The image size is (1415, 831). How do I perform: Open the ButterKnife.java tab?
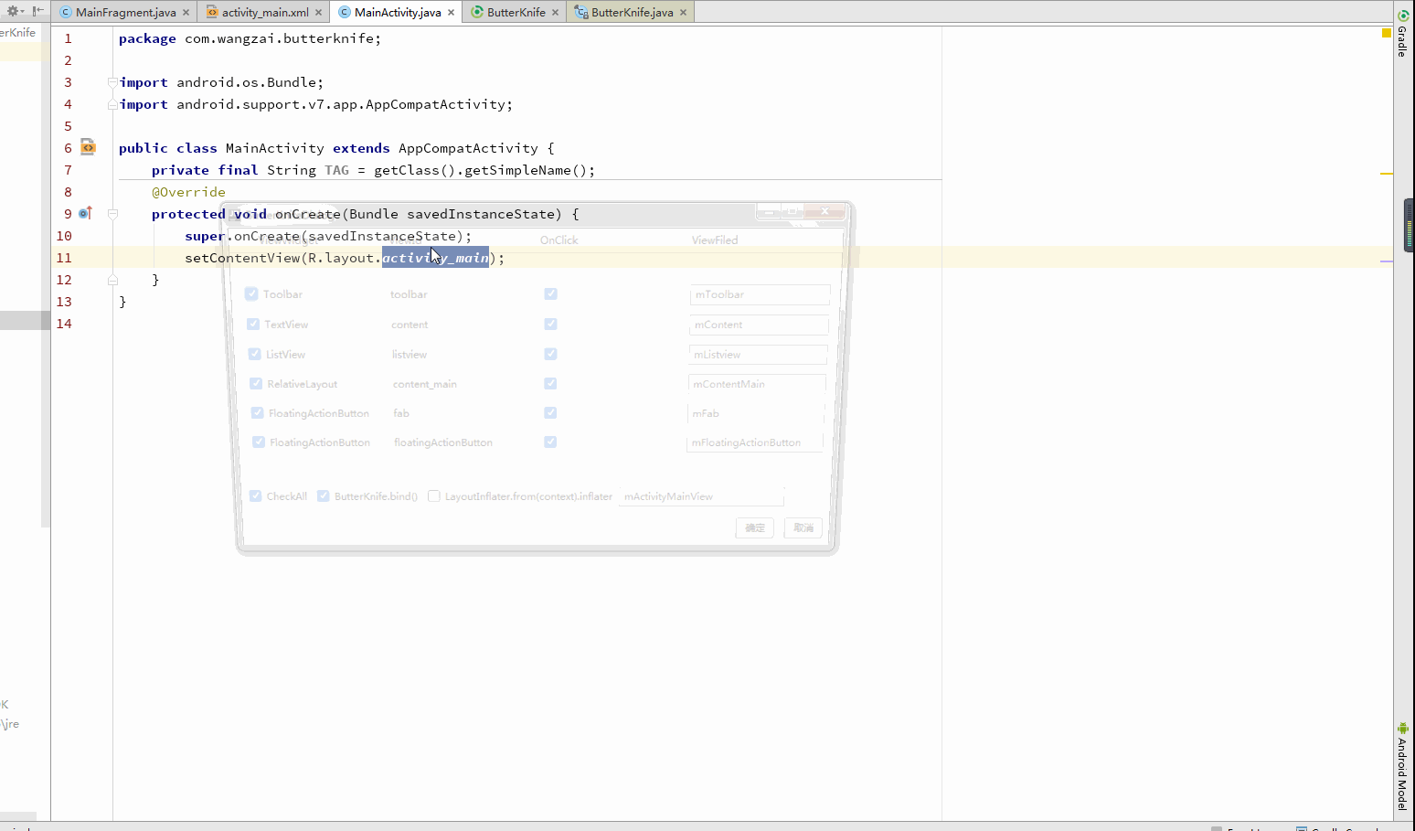[x=632, y=12]
